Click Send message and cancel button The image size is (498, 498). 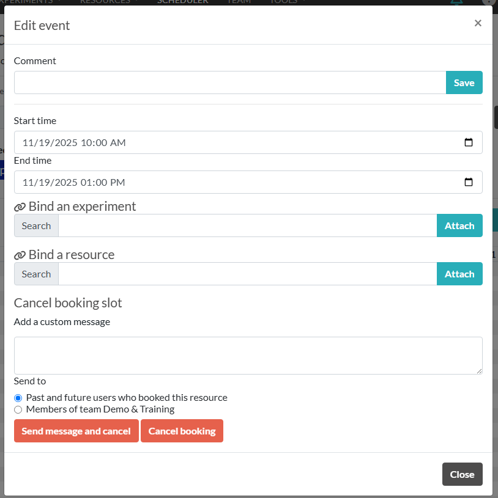click(76, 431)
